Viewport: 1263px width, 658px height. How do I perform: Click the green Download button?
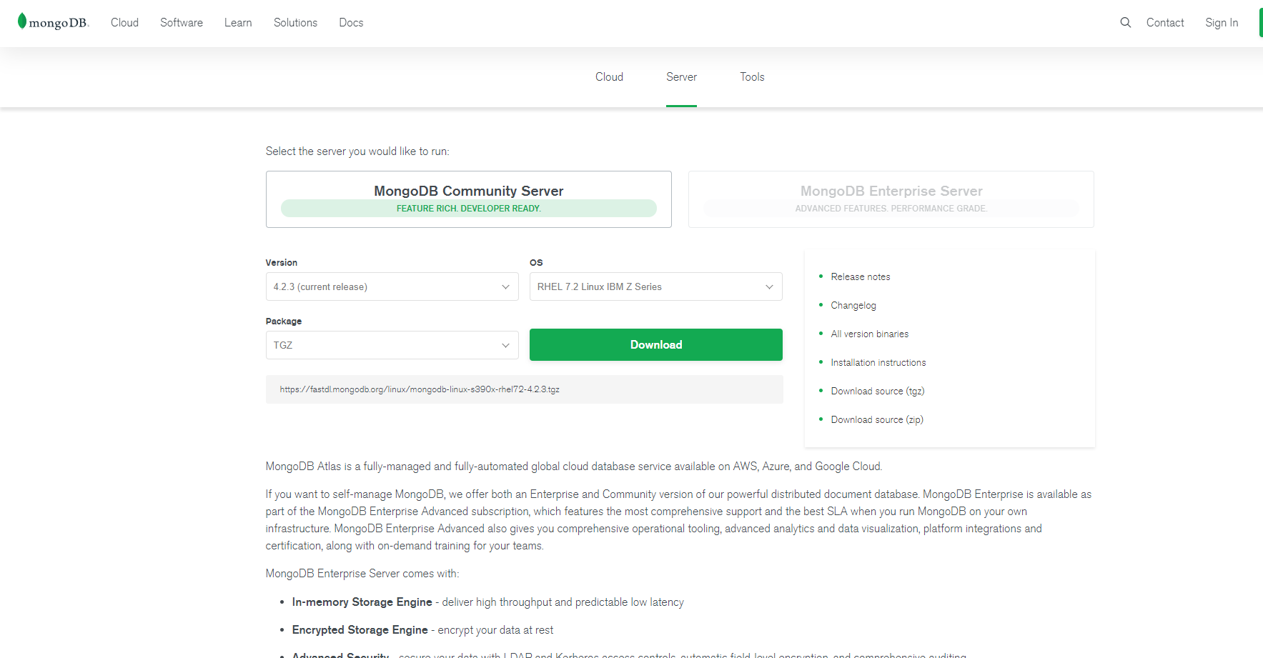[656, 345]
